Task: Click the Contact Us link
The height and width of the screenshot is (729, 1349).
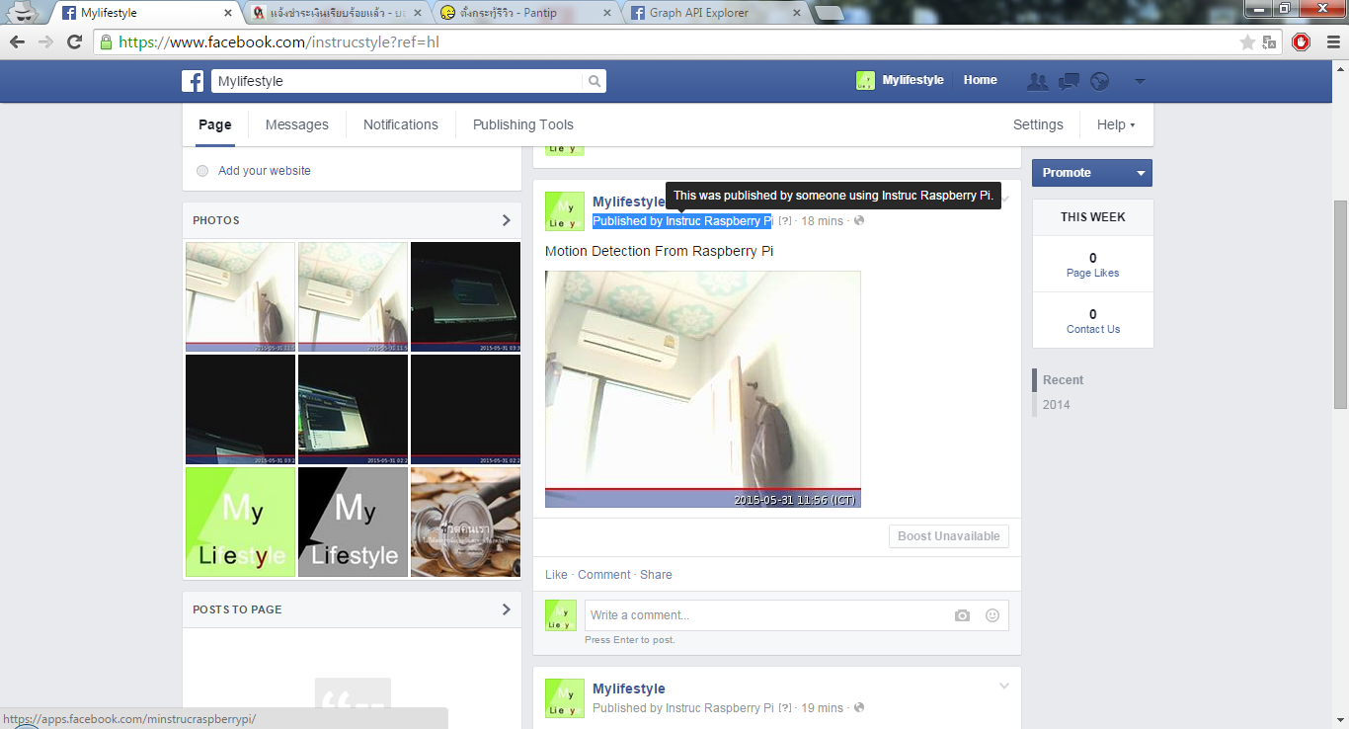Action: (x=1093, y=329)
